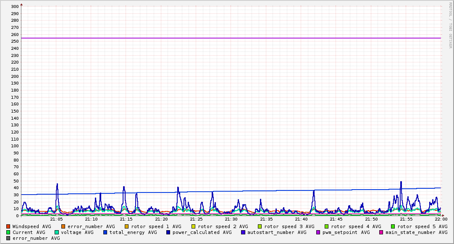Click the 22:00 time axis label
Viewport: 454px width, 244px height.
point(441,219)
